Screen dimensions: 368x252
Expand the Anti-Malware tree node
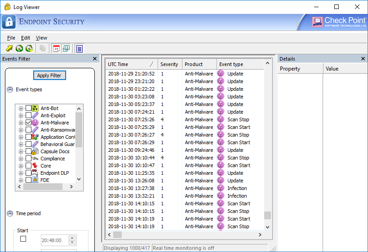pyautogui.click(x=21, y=123)
